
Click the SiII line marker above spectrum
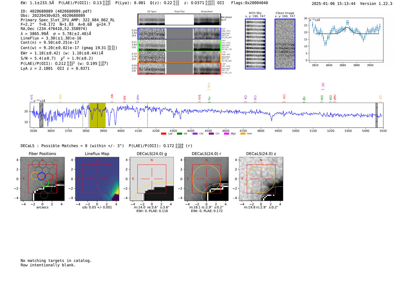coord(124,99)
